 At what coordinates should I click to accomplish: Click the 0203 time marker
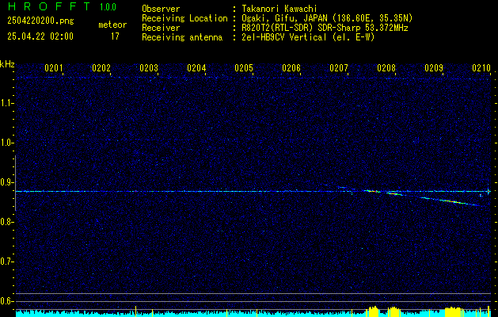tap(149, 68)
